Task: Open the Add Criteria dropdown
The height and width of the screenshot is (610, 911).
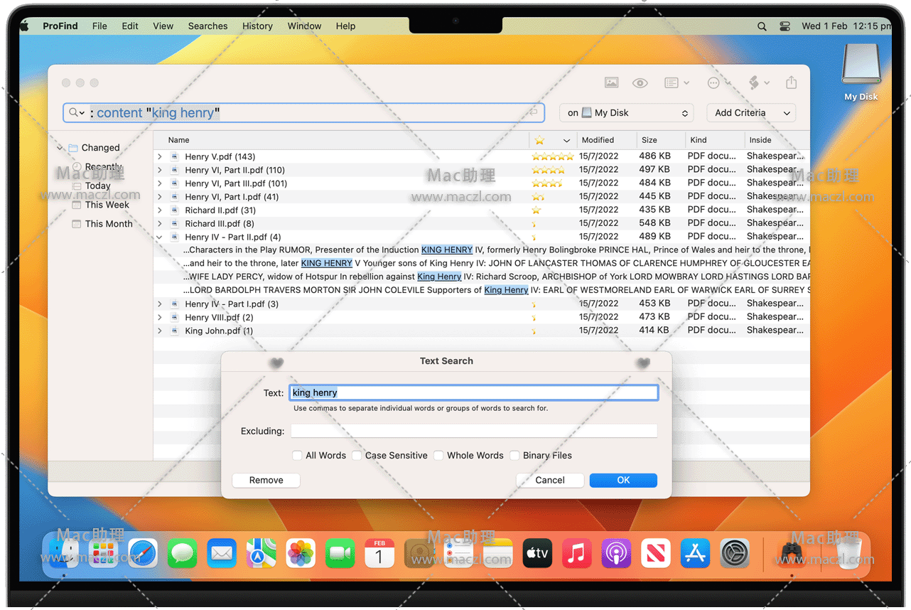Action: click(751, 113)
